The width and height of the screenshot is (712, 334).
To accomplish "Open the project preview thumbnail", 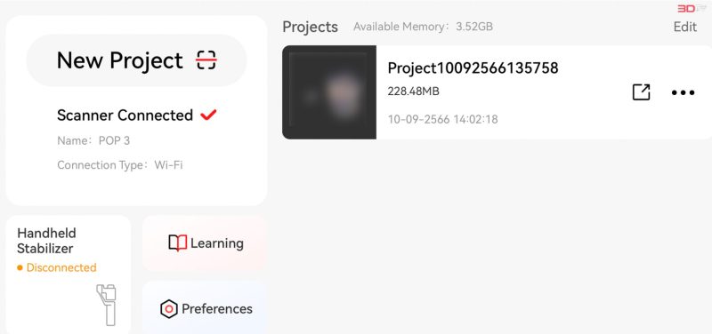I will pyautogui.click(x=329, y=92).
